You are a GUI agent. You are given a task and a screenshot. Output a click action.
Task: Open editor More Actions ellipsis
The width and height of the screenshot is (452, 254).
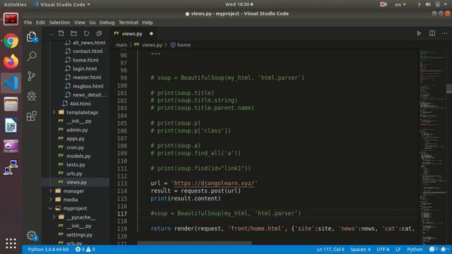click(444, 33)
